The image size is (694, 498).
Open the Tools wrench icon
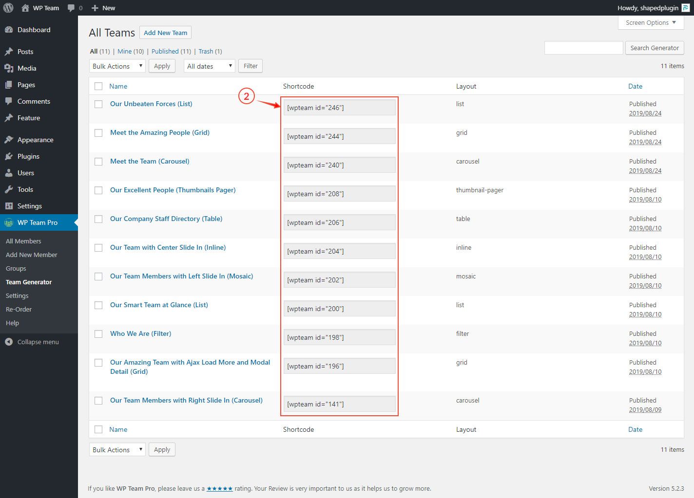tap(9, 189)
